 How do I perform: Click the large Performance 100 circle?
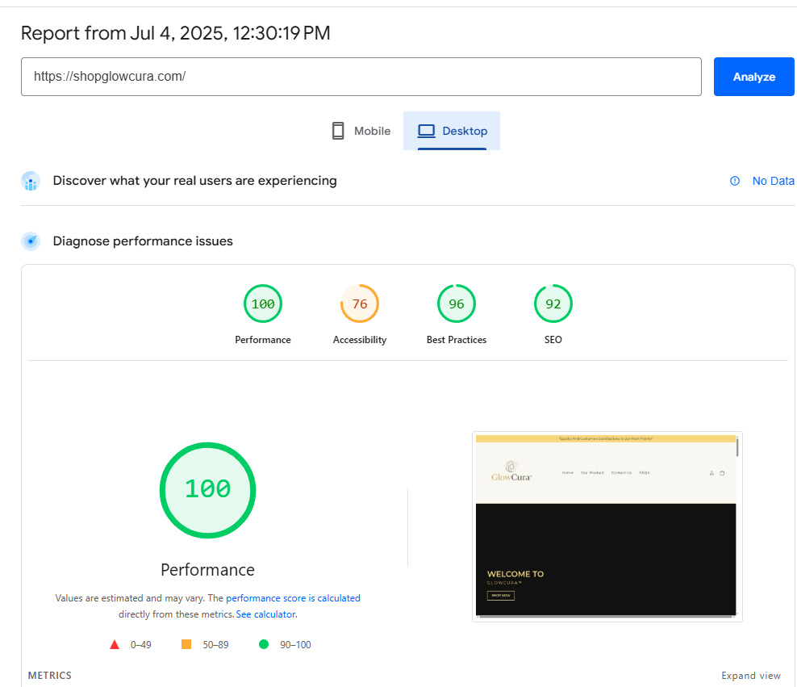207,489
